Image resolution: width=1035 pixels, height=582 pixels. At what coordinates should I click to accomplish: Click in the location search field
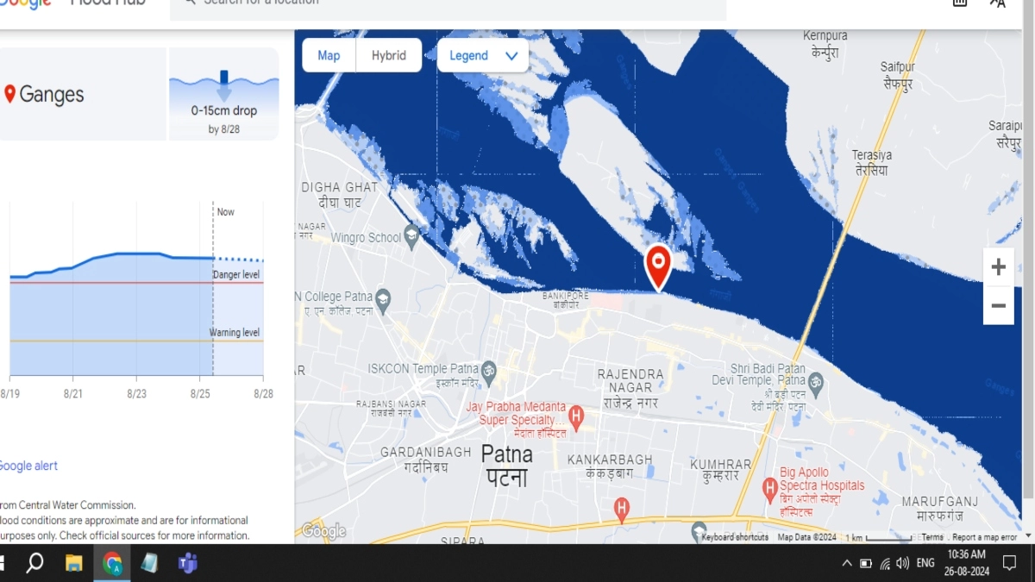coord(448,5)
